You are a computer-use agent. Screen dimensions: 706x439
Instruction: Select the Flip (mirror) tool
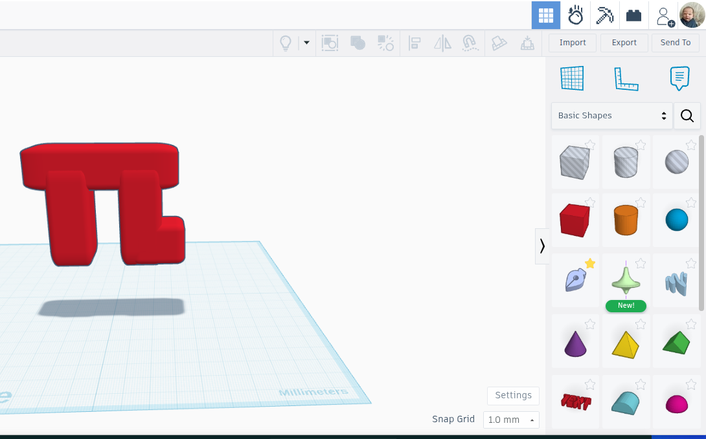[x=444, y=43]
